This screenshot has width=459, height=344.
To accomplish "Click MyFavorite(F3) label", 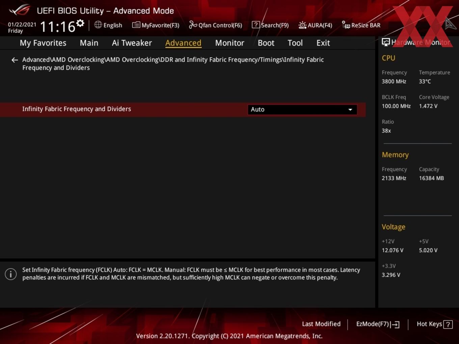I will [160, 25].
